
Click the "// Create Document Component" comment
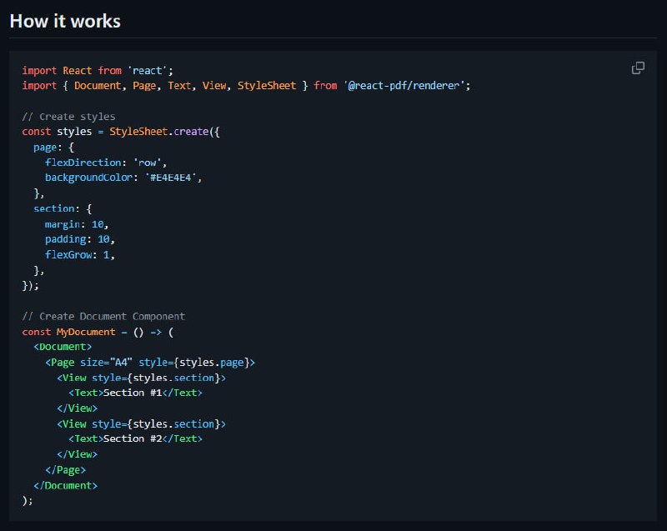coord(103,316)
